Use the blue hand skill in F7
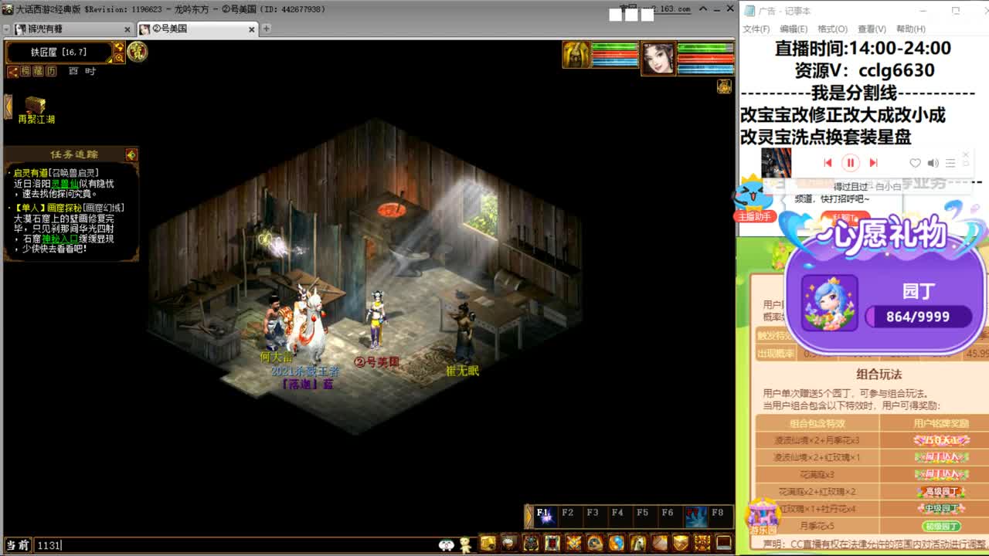The width and height of the screenshot is (989, 556). click(x=696, y=516)
